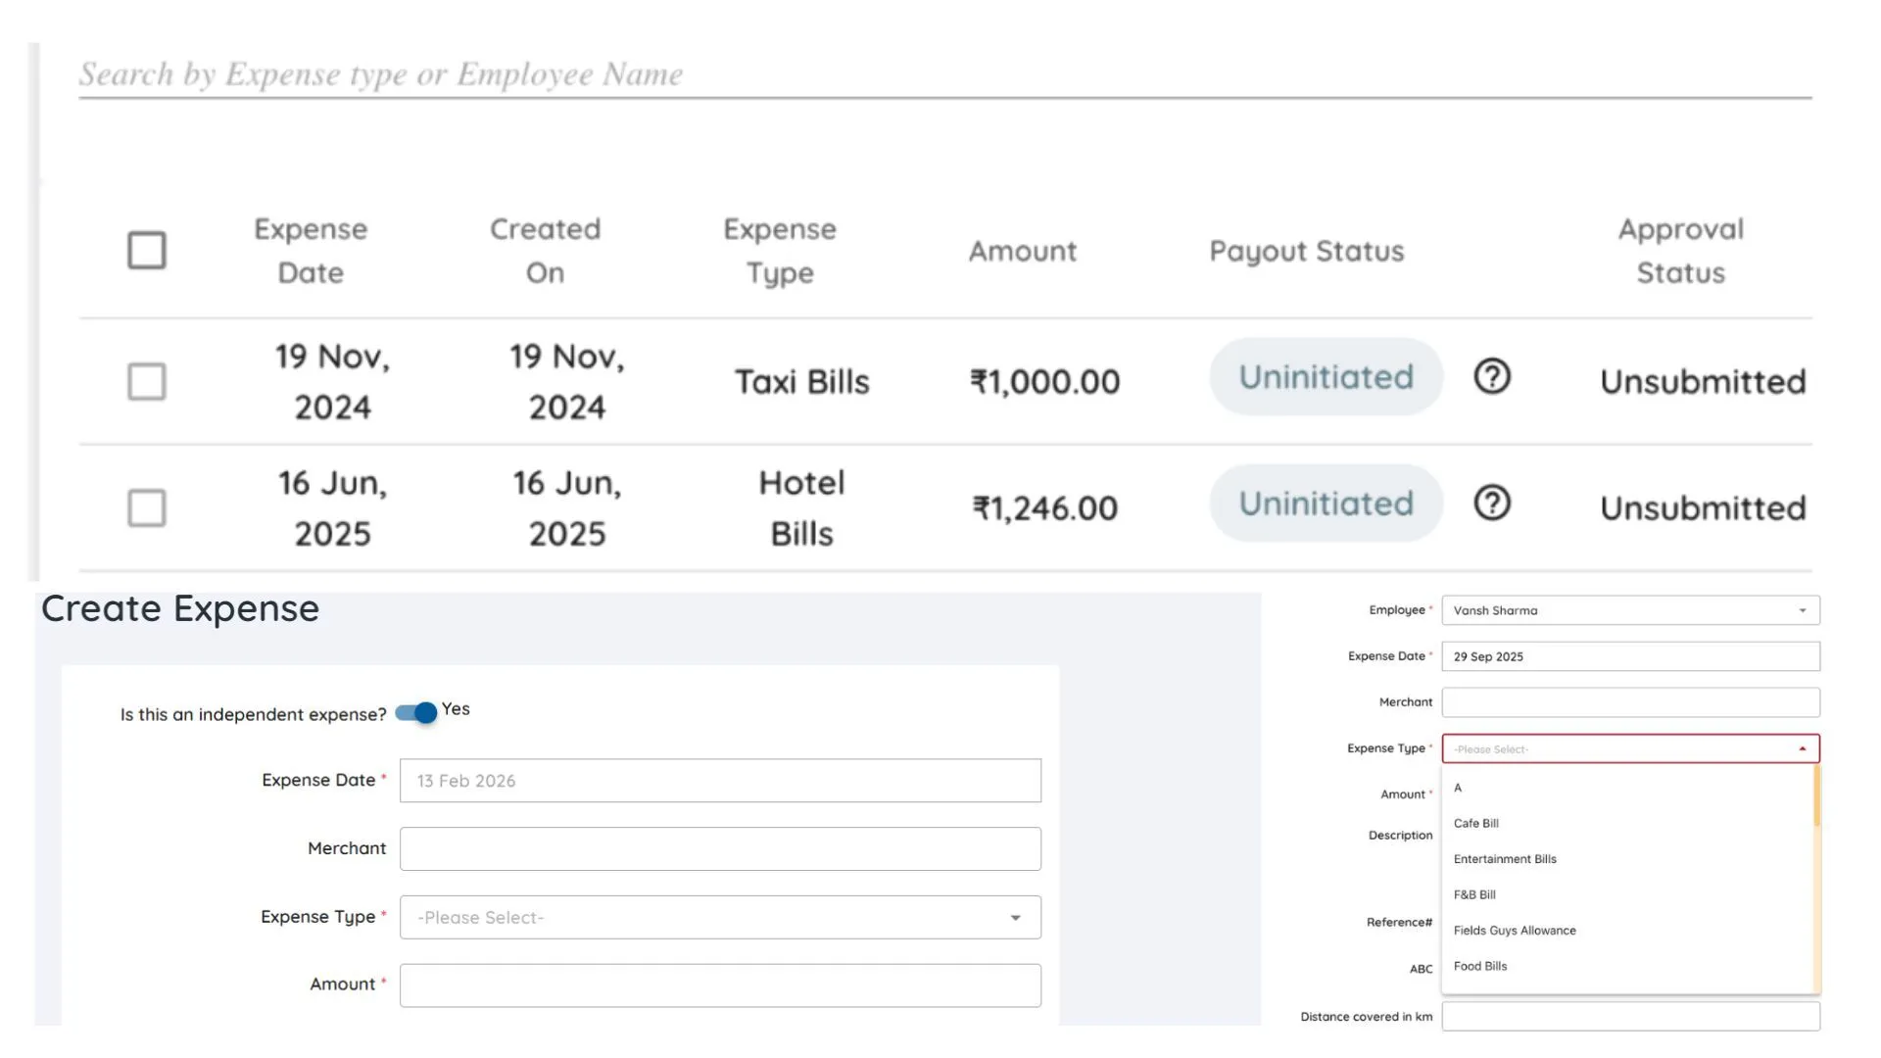Click the dropdown list scrollbar thumb

(1816, 795)
